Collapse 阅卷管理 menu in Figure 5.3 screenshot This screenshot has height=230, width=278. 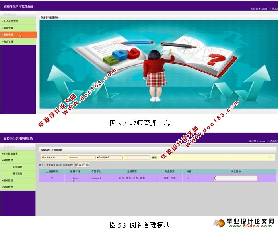(18, 160)
